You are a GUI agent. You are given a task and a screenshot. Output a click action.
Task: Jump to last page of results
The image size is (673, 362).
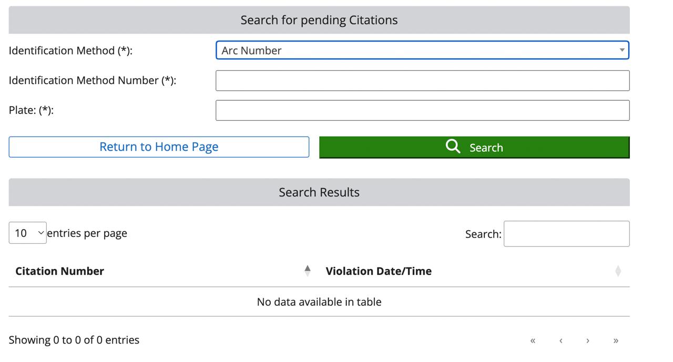click(616, 340)
